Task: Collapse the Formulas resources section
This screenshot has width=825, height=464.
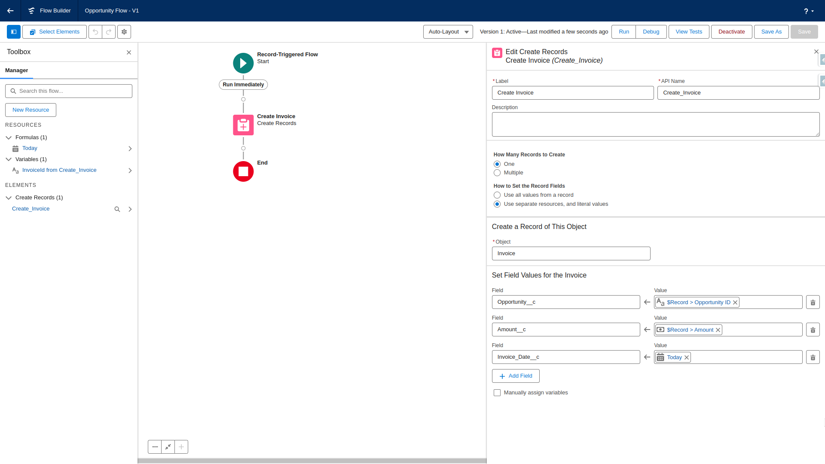Action: [x=9, y=137]
